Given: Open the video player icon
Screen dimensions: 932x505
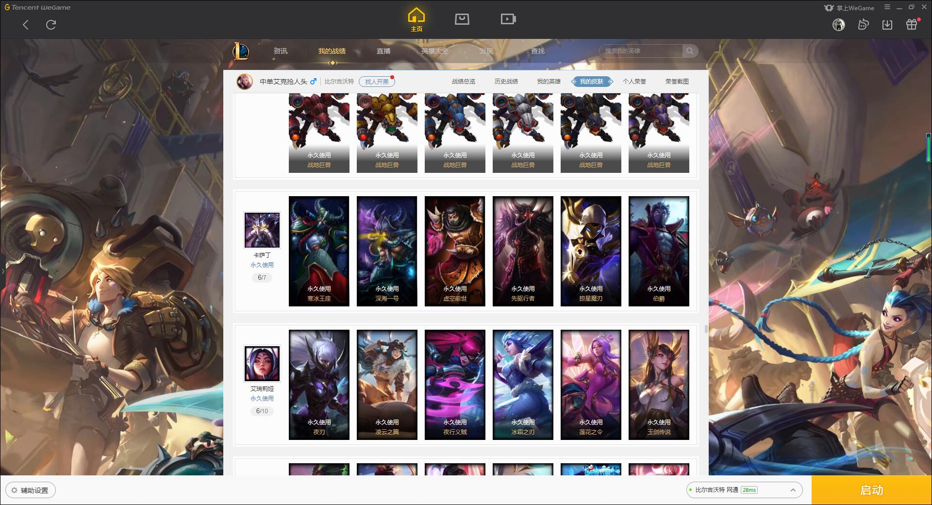Looking at the screenshot, I should (508, 19).
